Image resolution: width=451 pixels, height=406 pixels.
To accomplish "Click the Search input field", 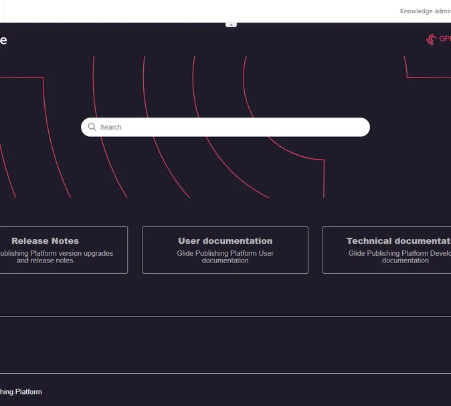I will point(225,127).
